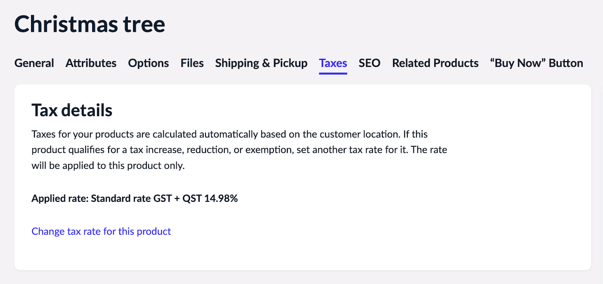
Task: Click the "Christmas tree" product title
Action: tap(90, 24)
